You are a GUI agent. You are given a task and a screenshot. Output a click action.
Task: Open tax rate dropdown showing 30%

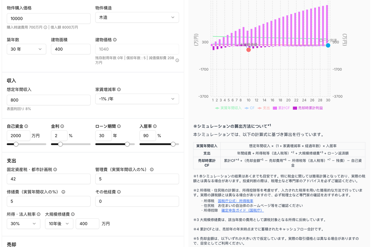pos(23,224)
